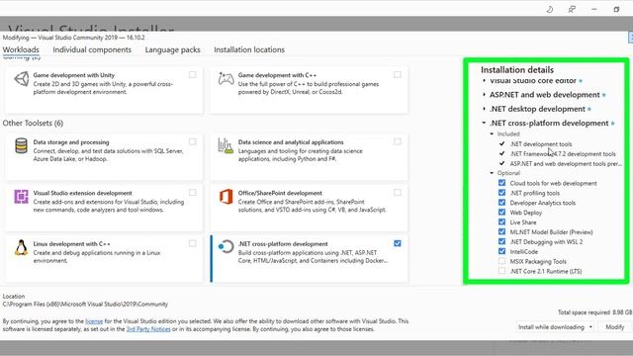
Task: Open the 3rd Party Notices link
Action: coord(148,329)
